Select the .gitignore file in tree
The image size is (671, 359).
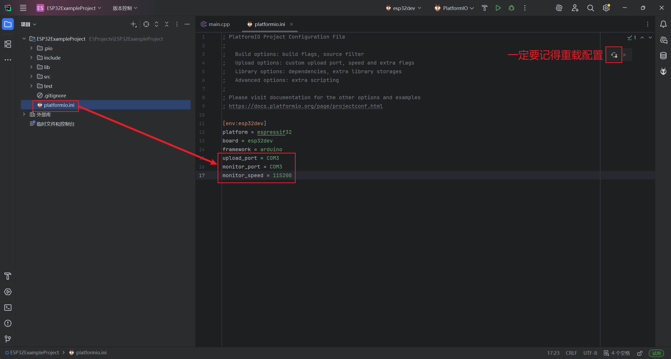pos(55,96)
